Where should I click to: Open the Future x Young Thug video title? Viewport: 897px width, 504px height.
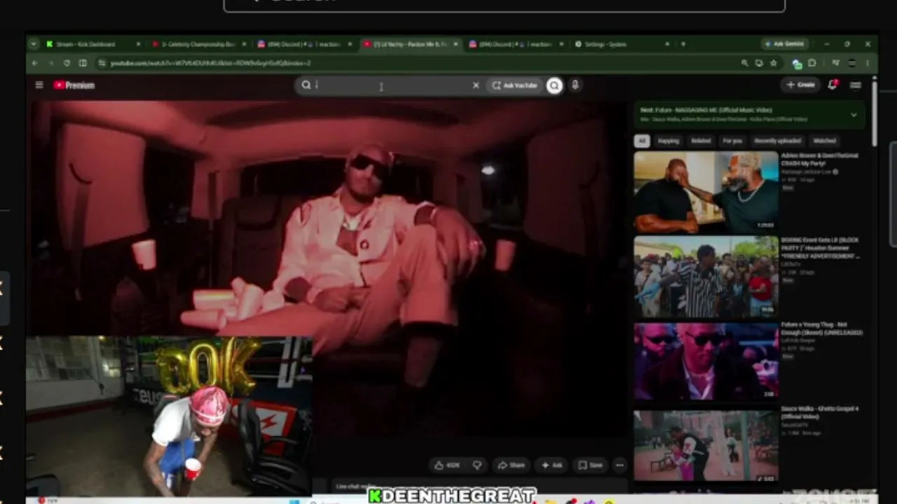coord(823,329)
